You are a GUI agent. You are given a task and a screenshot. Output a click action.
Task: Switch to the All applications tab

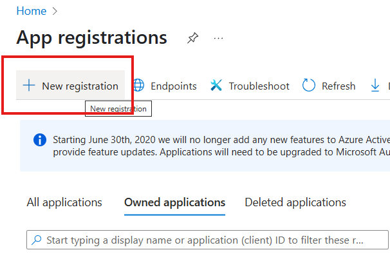pos(64,202)
